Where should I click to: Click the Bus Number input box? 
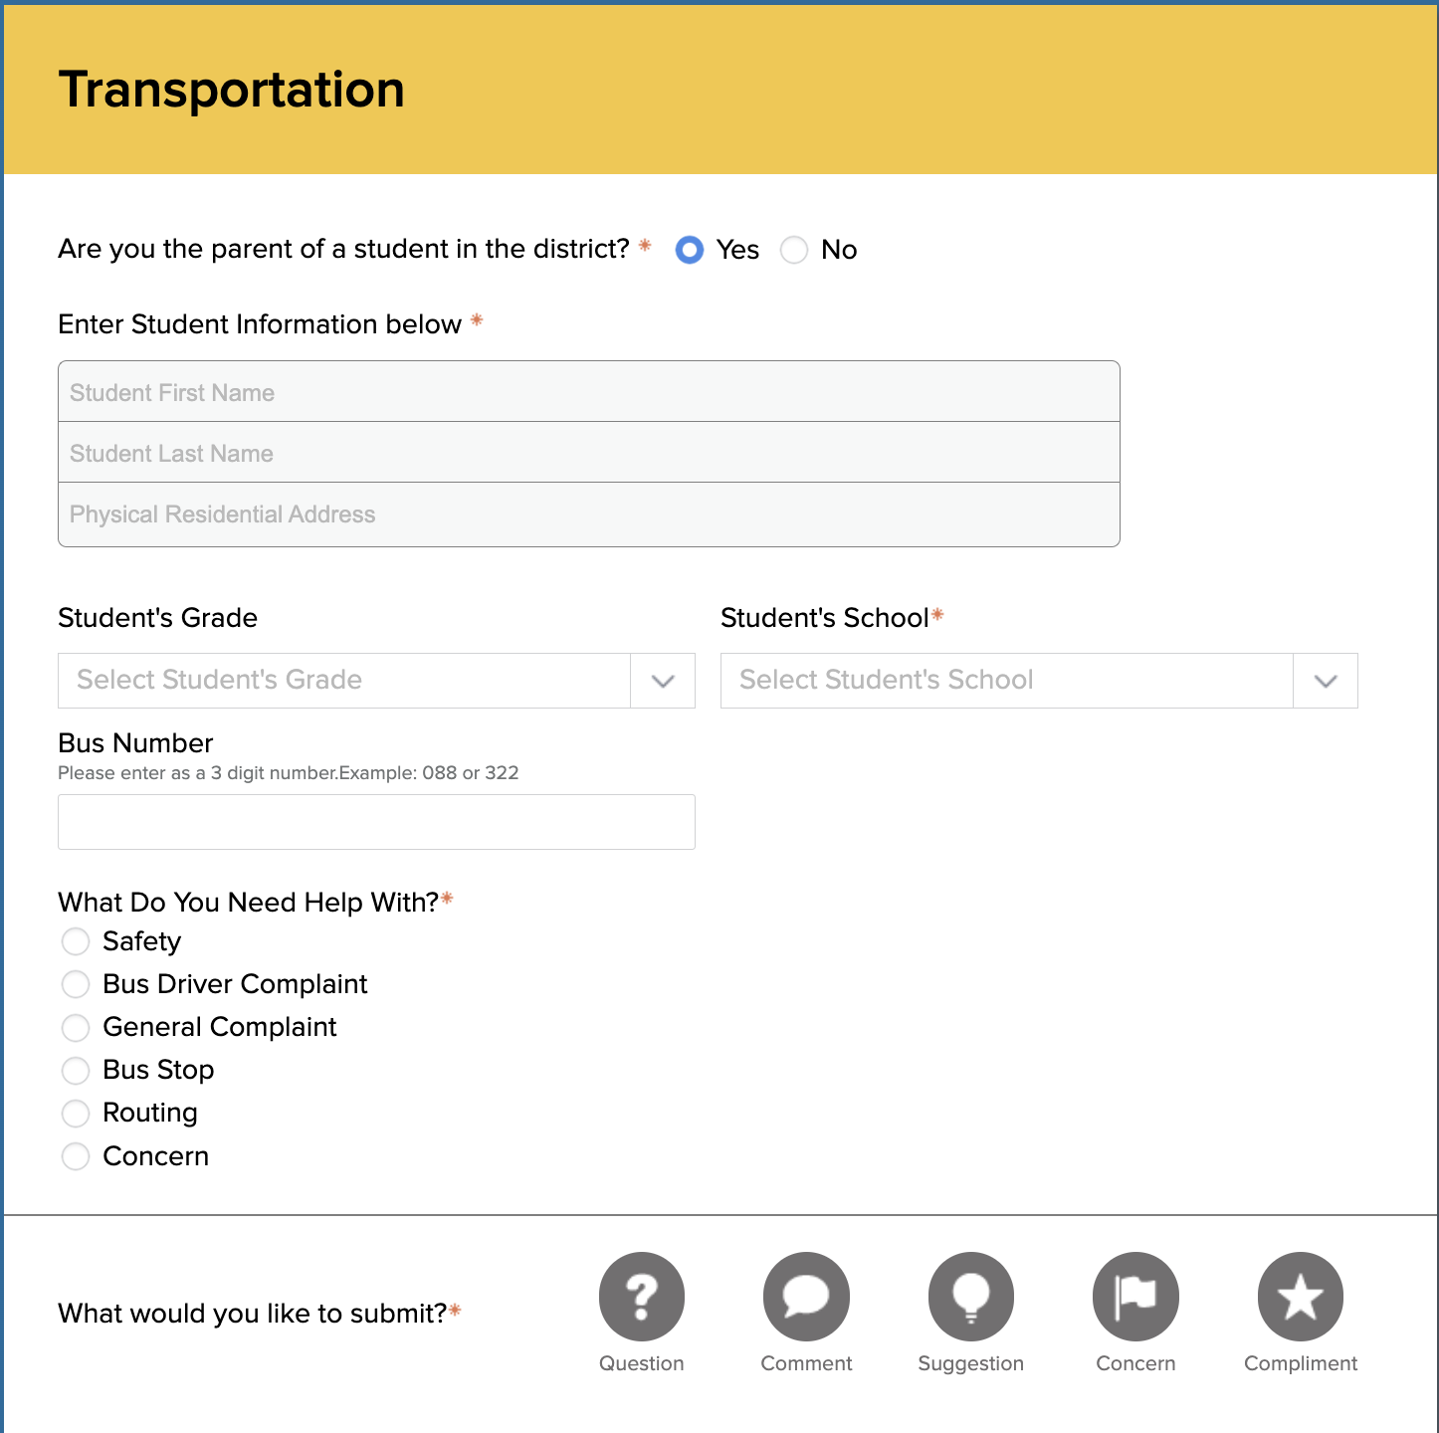(376, 822)
